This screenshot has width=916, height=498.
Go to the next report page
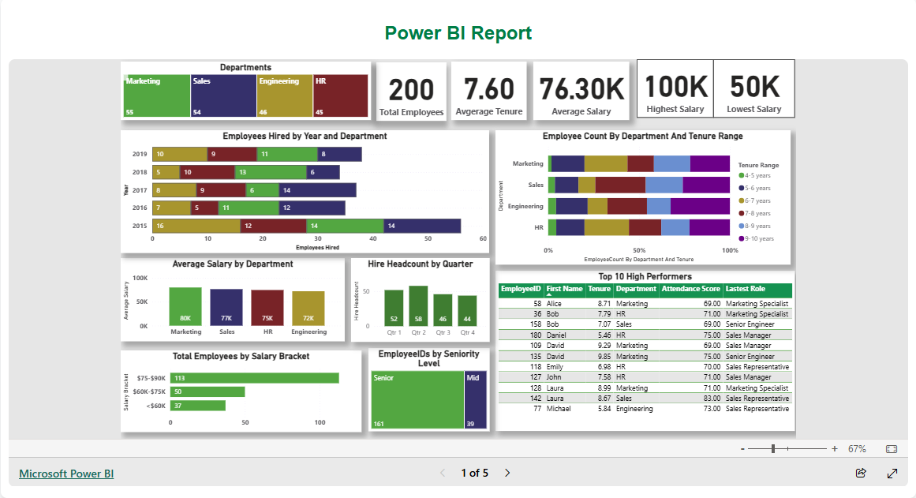(x=507, y=474)
